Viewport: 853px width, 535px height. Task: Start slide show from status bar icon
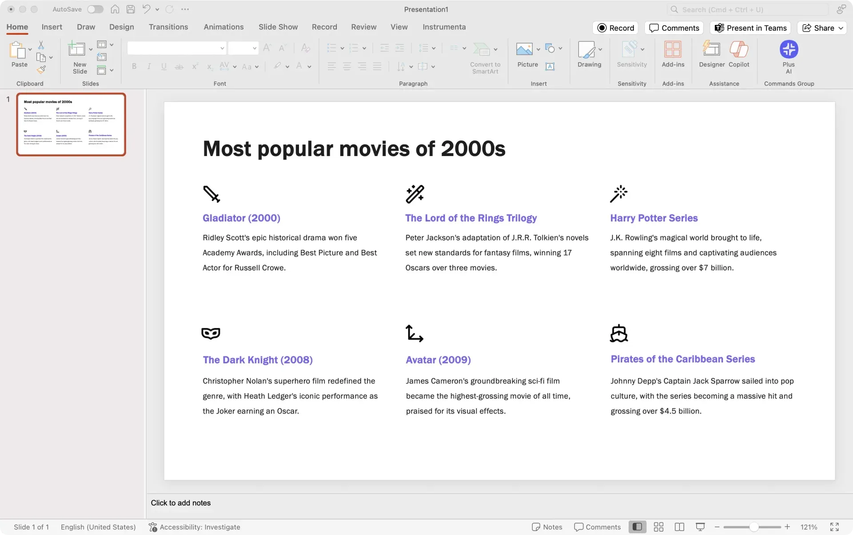[700, 527]
